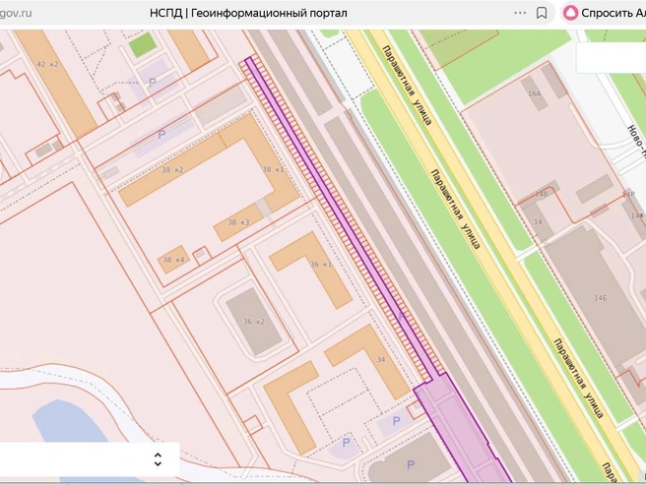Select building label 16А
The width and height of the screenshot is (646, 485).
tap(535, 93)
